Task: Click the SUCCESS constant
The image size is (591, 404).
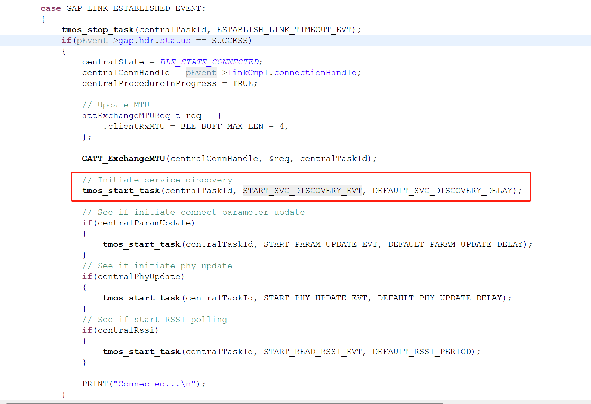Action: [230, 41]
